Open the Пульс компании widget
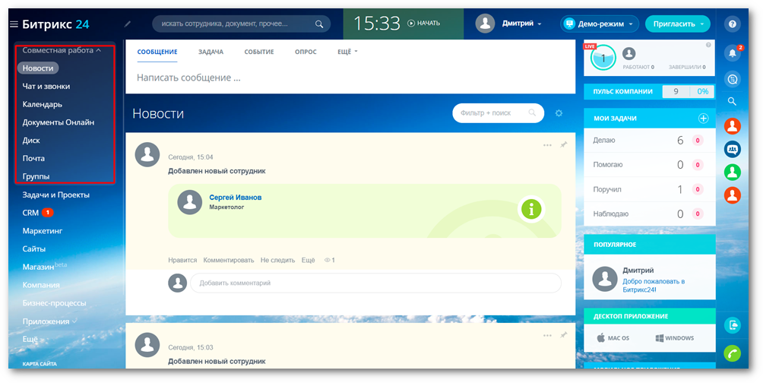Viewport: 763px width, 383px height. click(650, 91)
